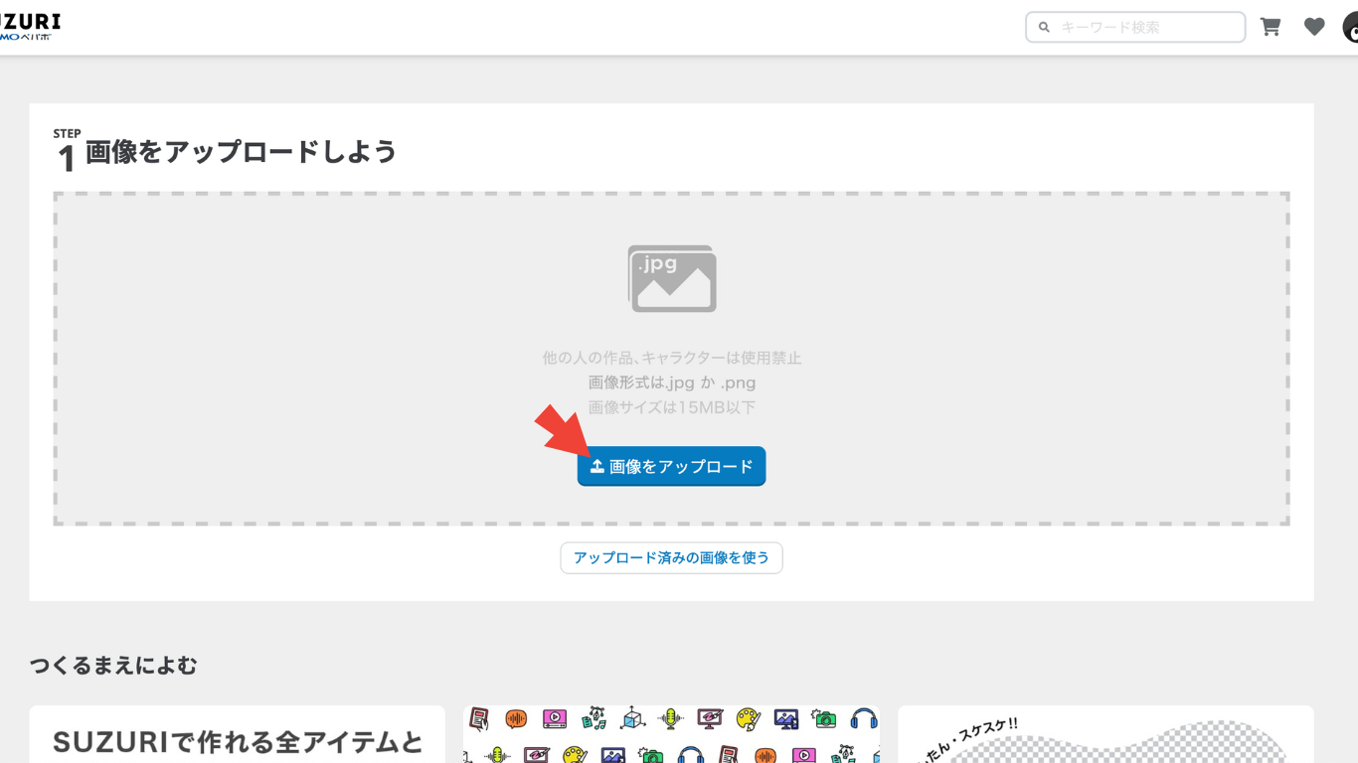Click the キーワード検索 search field
This screenshot has height=763, width=1358.
coord(1133,27)
